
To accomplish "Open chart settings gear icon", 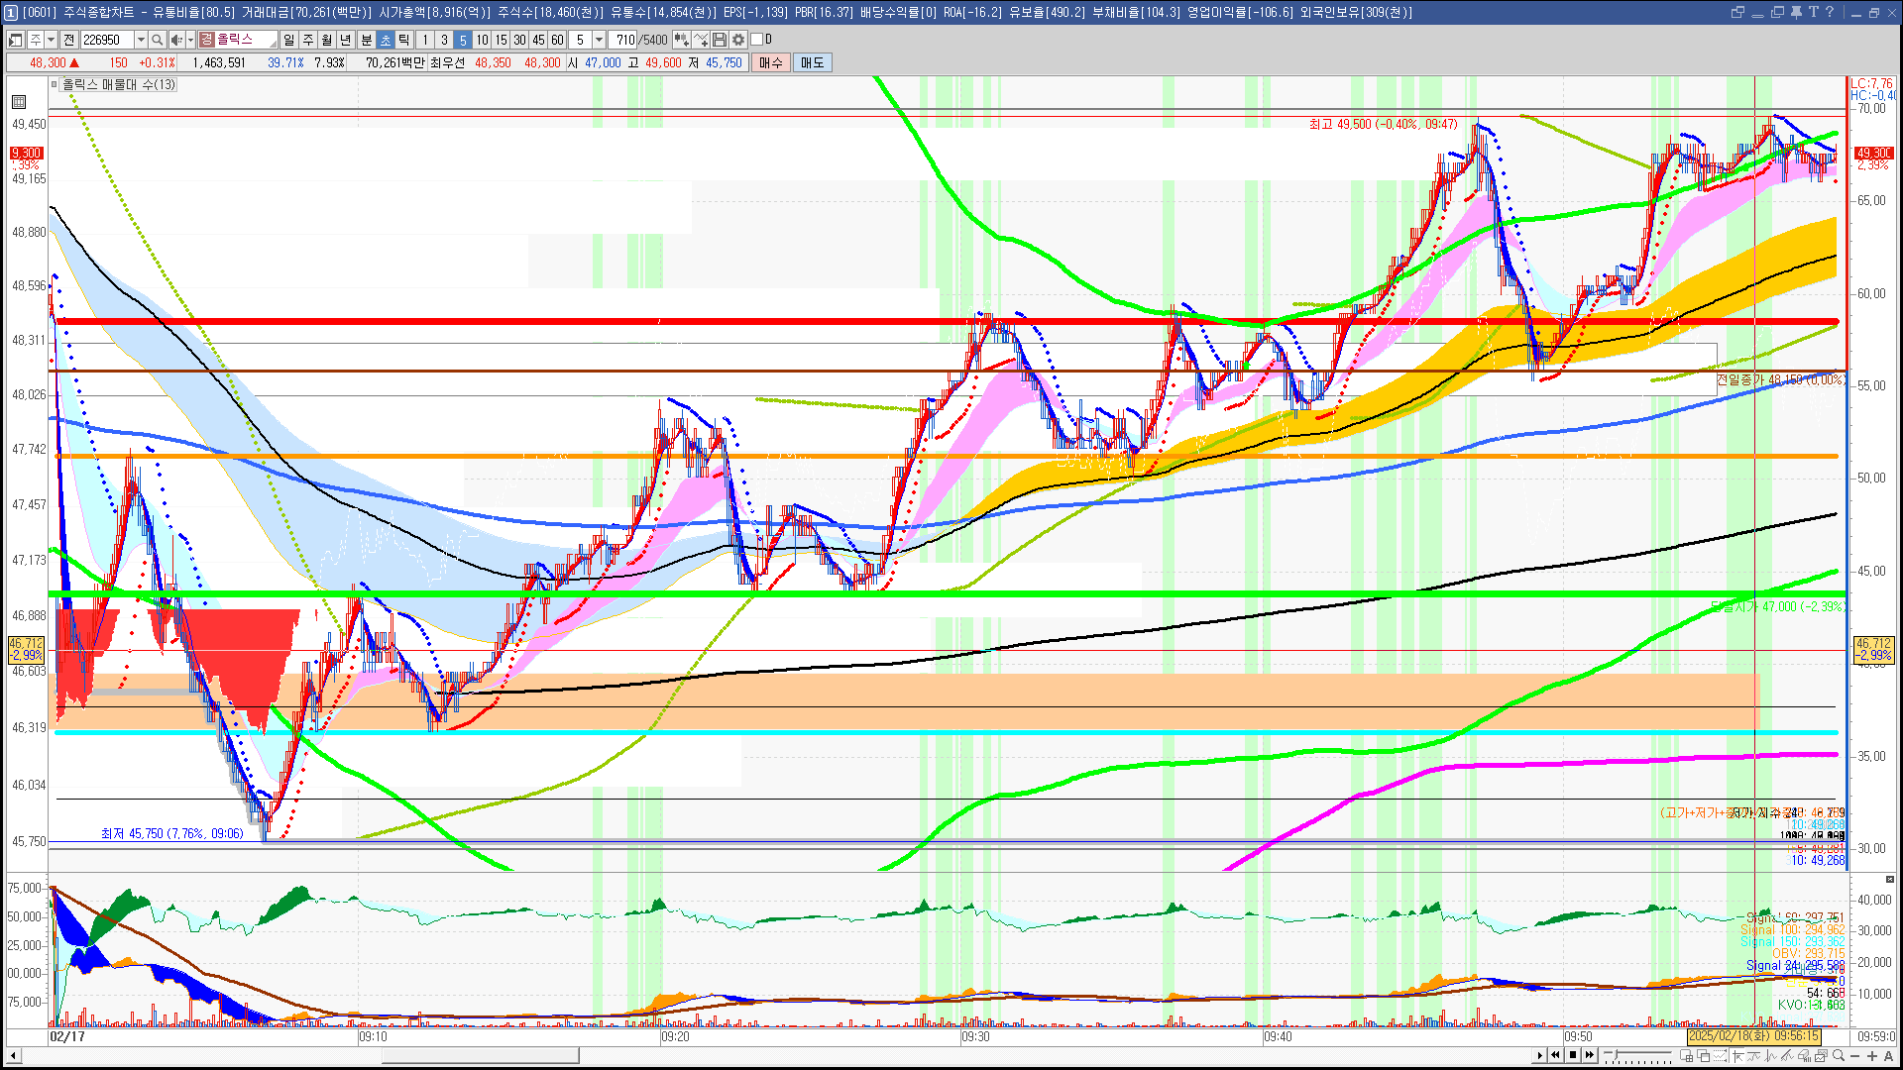I will [x=737, y=40].
